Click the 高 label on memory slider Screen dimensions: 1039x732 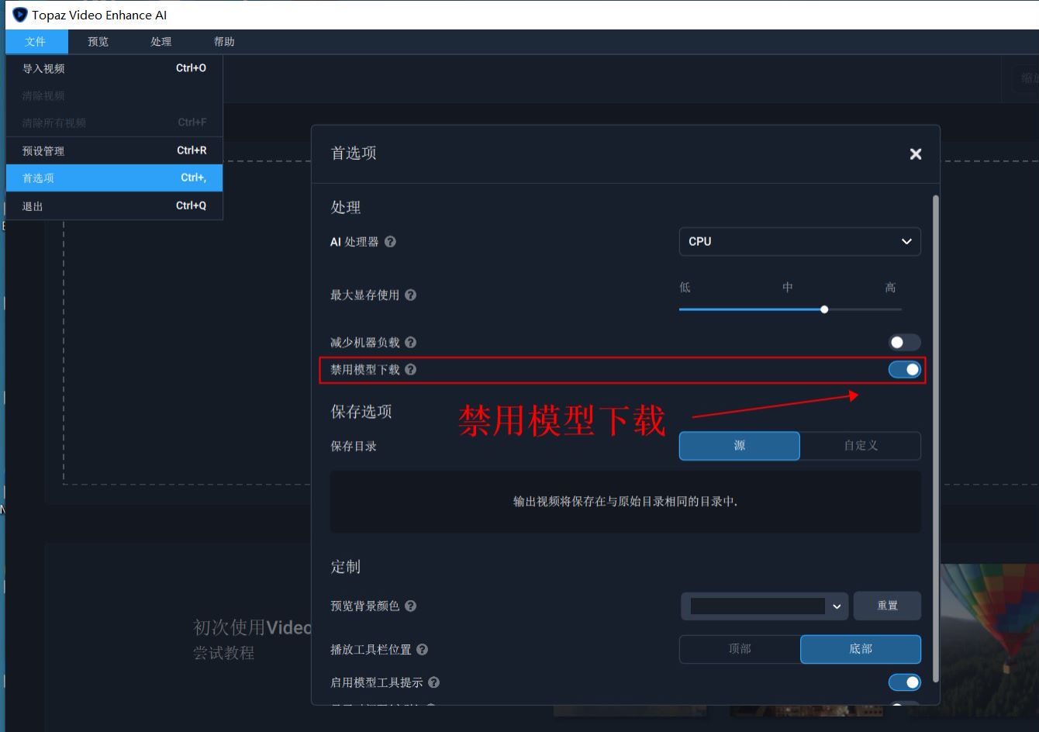(890, 288)
